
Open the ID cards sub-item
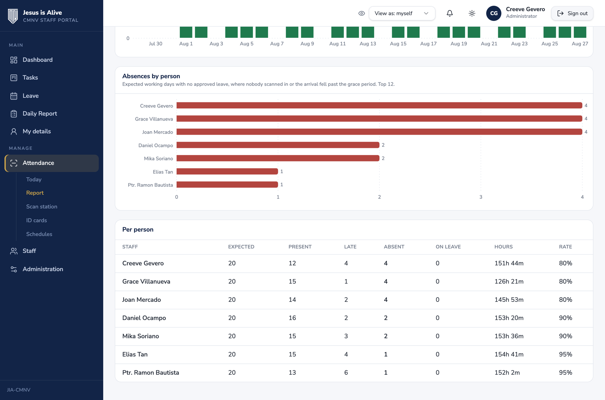(x=36, y=220)
